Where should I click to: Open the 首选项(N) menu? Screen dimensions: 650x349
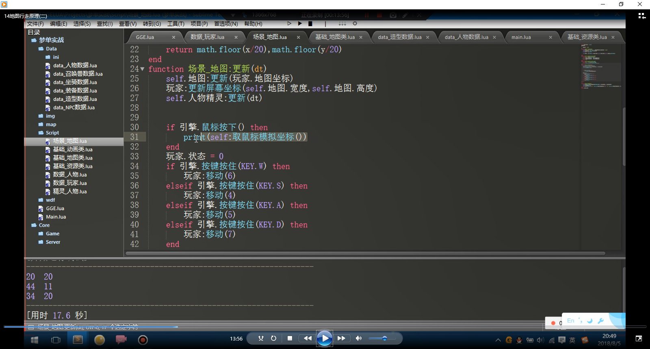(226, 24)
